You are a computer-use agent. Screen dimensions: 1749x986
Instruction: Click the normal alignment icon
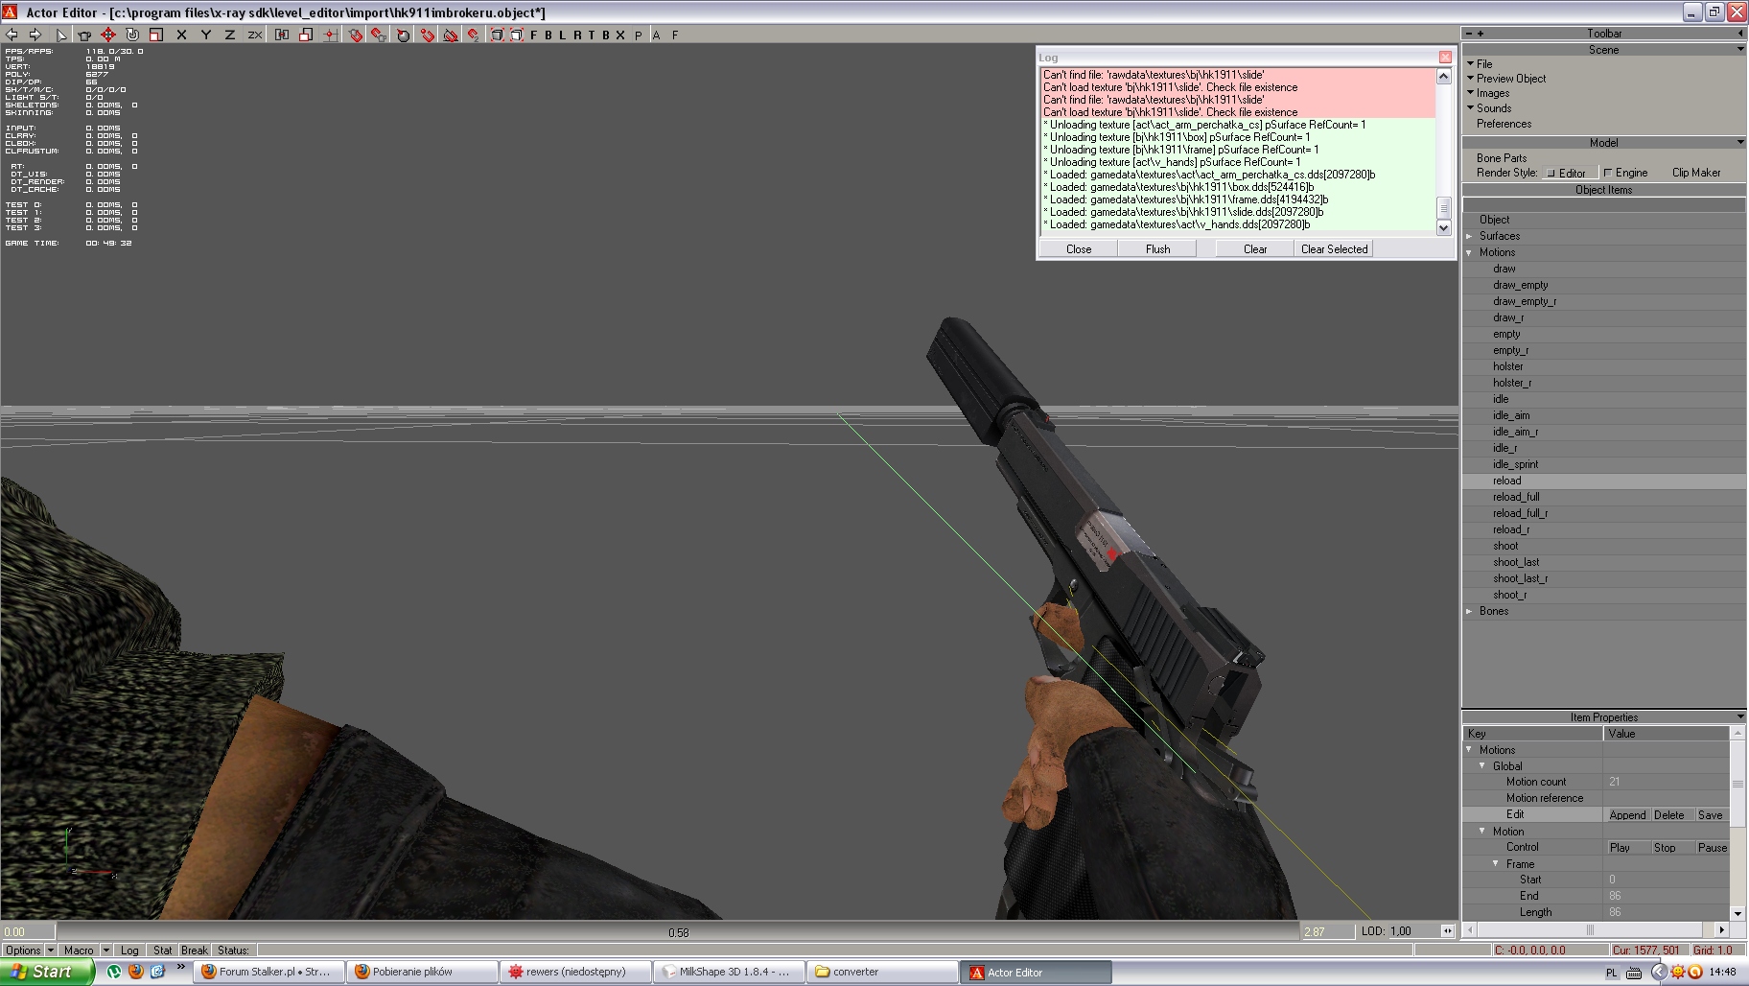coord(404,35)
